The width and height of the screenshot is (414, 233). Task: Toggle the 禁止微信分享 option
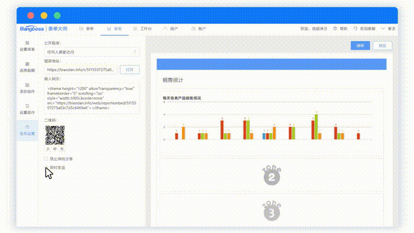tap(46, 159)
